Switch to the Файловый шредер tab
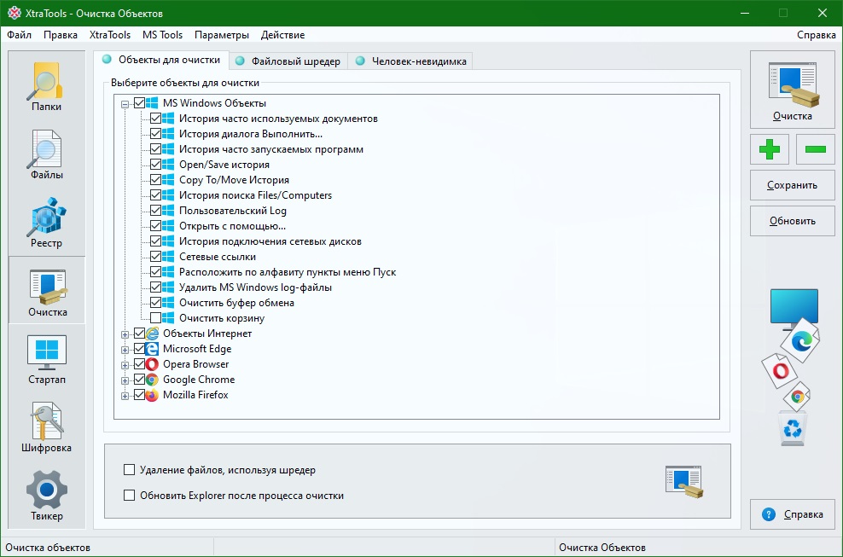The width and height of the screenshot is (843, 557). (288, 61)
